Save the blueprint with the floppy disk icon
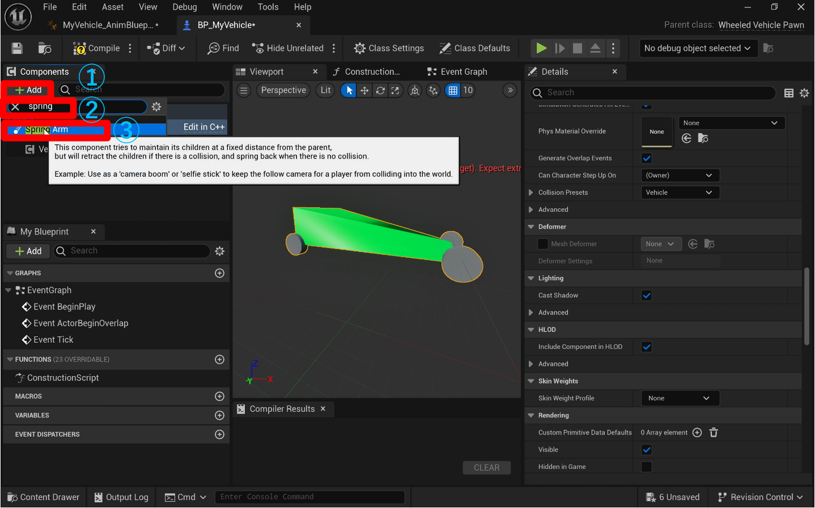This screenshot has height=508, width=815. coord(17,49)
